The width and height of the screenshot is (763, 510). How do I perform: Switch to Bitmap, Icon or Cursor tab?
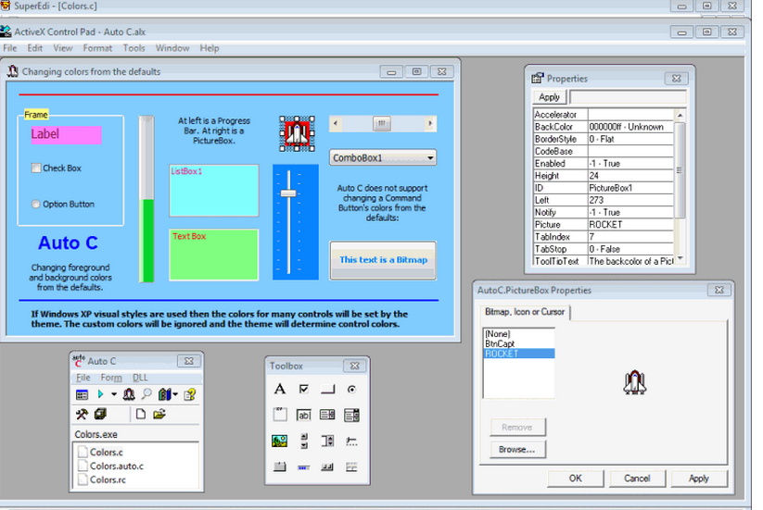pyautogui.click(x=523, y=312)
